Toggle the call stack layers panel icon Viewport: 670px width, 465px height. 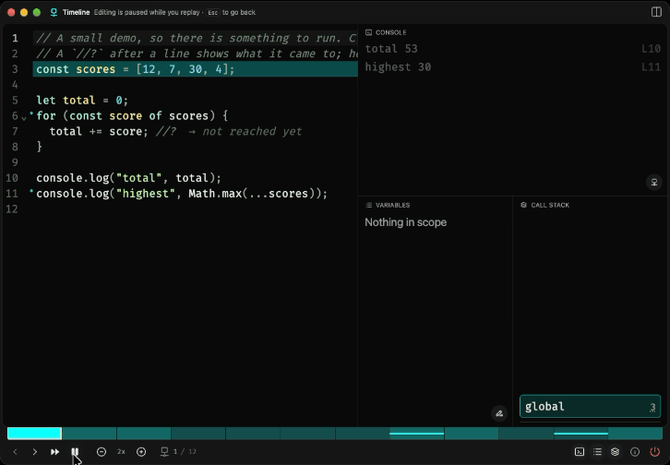click(x=615, y=452)
